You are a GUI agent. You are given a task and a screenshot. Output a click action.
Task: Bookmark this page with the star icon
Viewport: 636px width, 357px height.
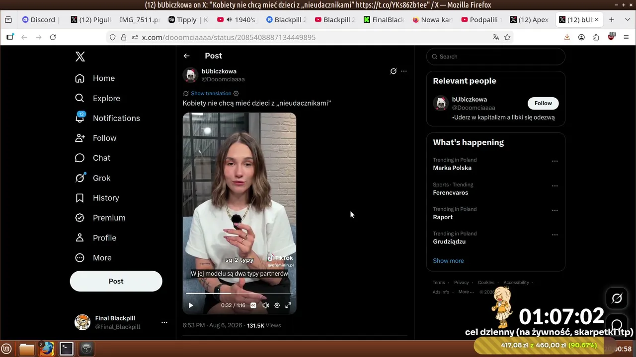tap(507, 37)
